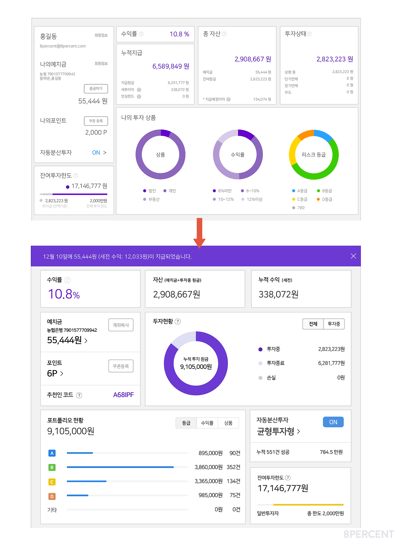Open 회원정보 link next to 나의예치금
The image size is (399, 544).
101,64
